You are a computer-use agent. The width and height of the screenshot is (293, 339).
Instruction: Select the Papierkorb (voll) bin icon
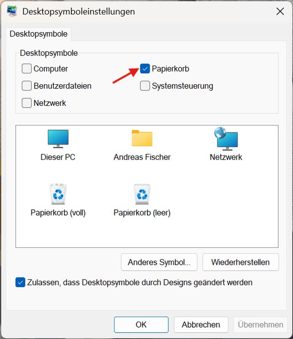(x=58, y=194)
